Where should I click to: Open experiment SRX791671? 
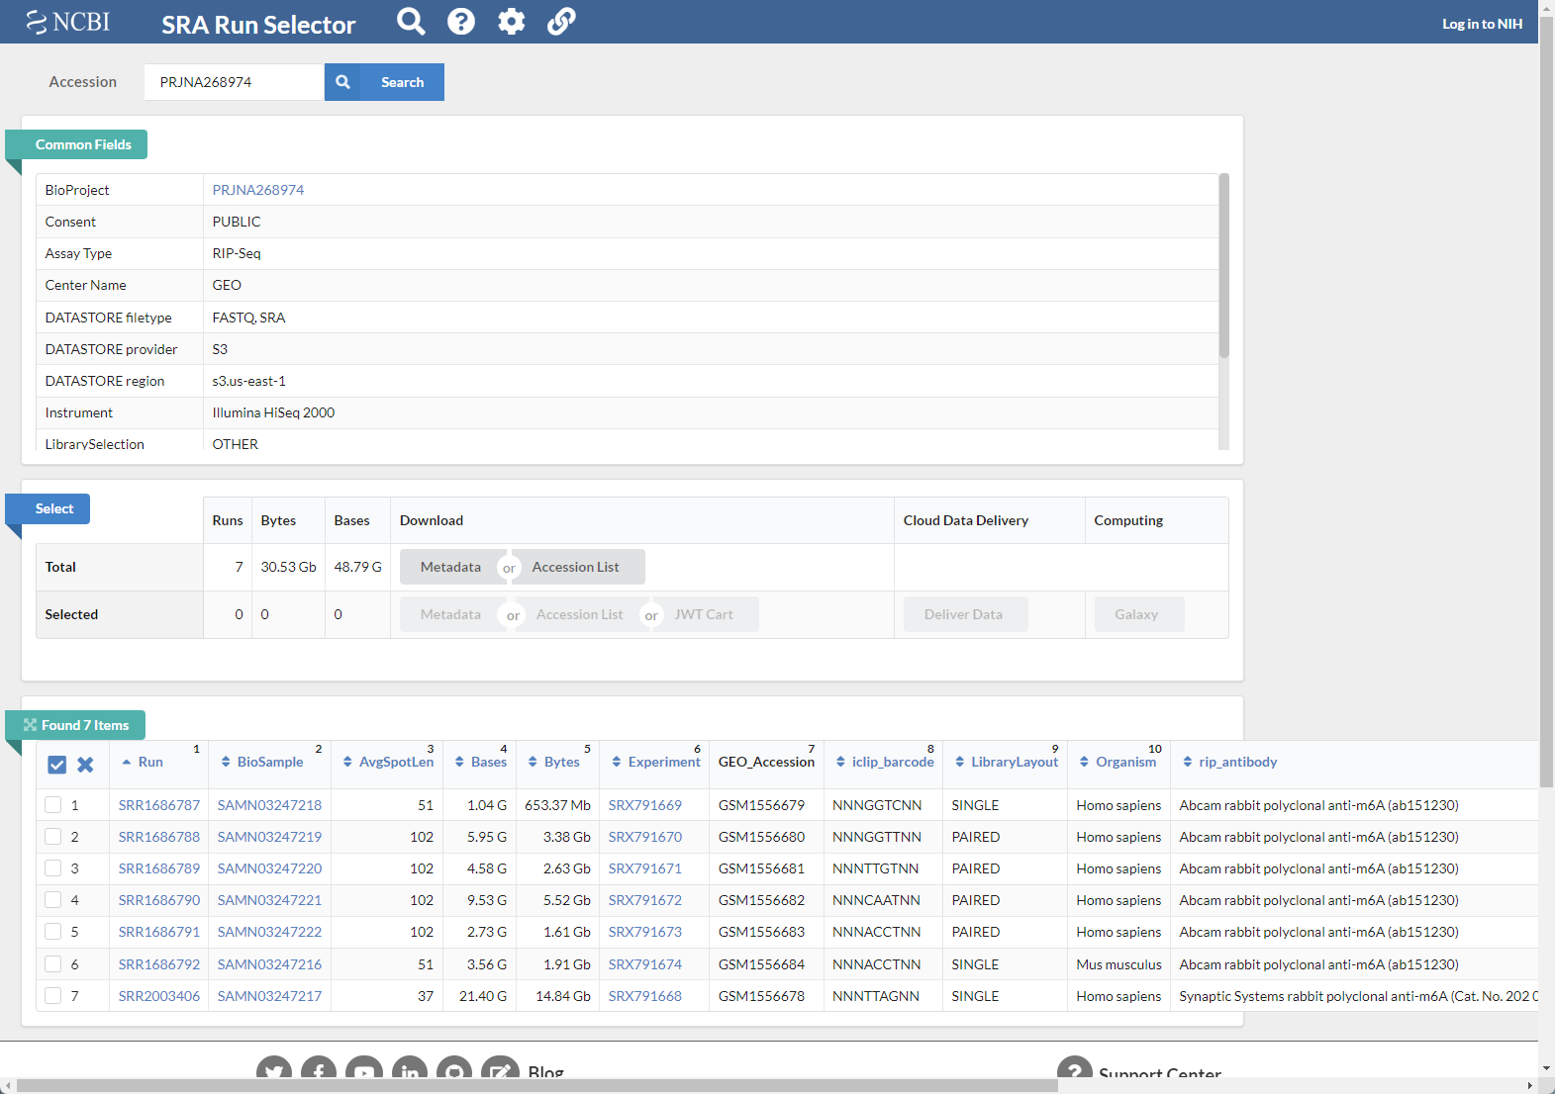tap(645, 868)
